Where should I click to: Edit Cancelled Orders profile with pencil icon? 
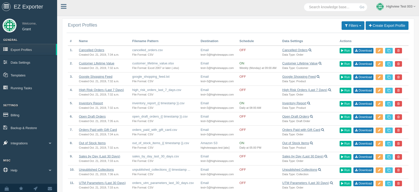tap(379, 51)
